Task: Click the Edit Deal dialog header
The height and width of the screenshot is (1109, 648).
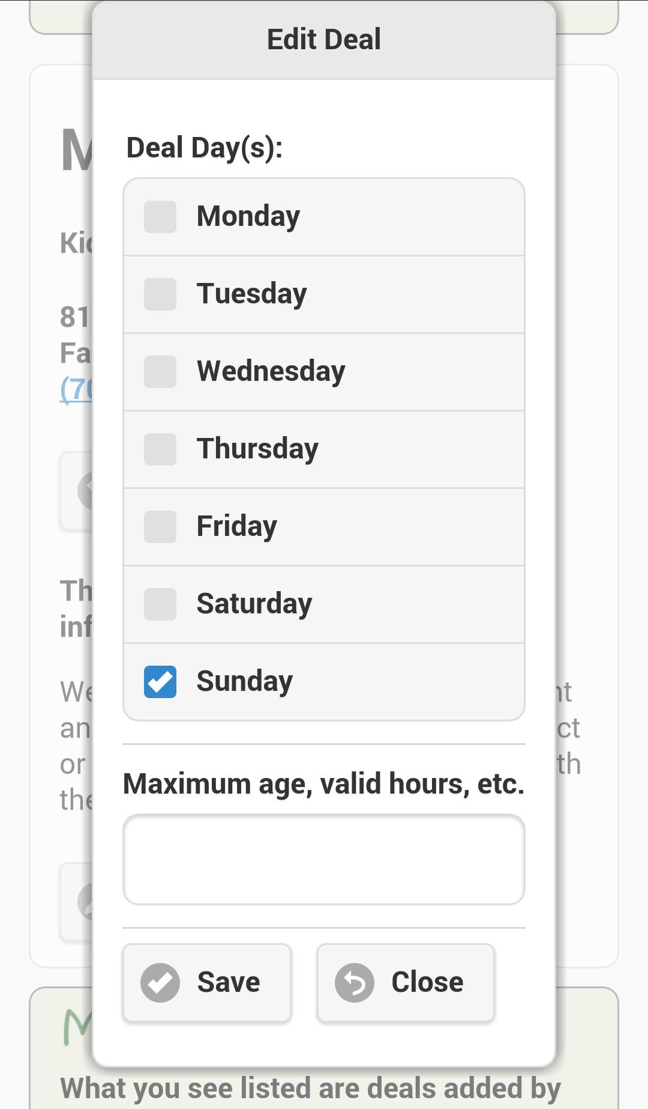Action: (x=324, y=40)
